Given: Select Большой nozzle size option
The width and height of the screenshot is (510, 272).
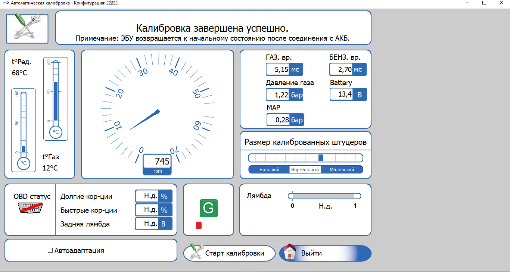Looking at the screenshot, I should click(x=269, y=169).
